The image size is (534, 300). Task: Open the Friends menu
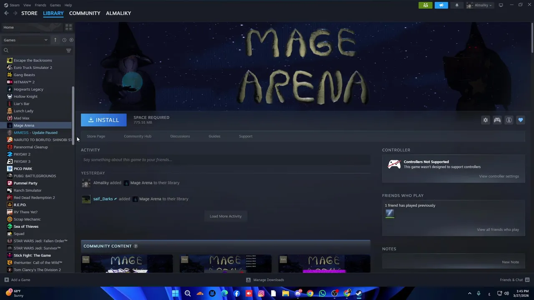[x=40, y=5]
